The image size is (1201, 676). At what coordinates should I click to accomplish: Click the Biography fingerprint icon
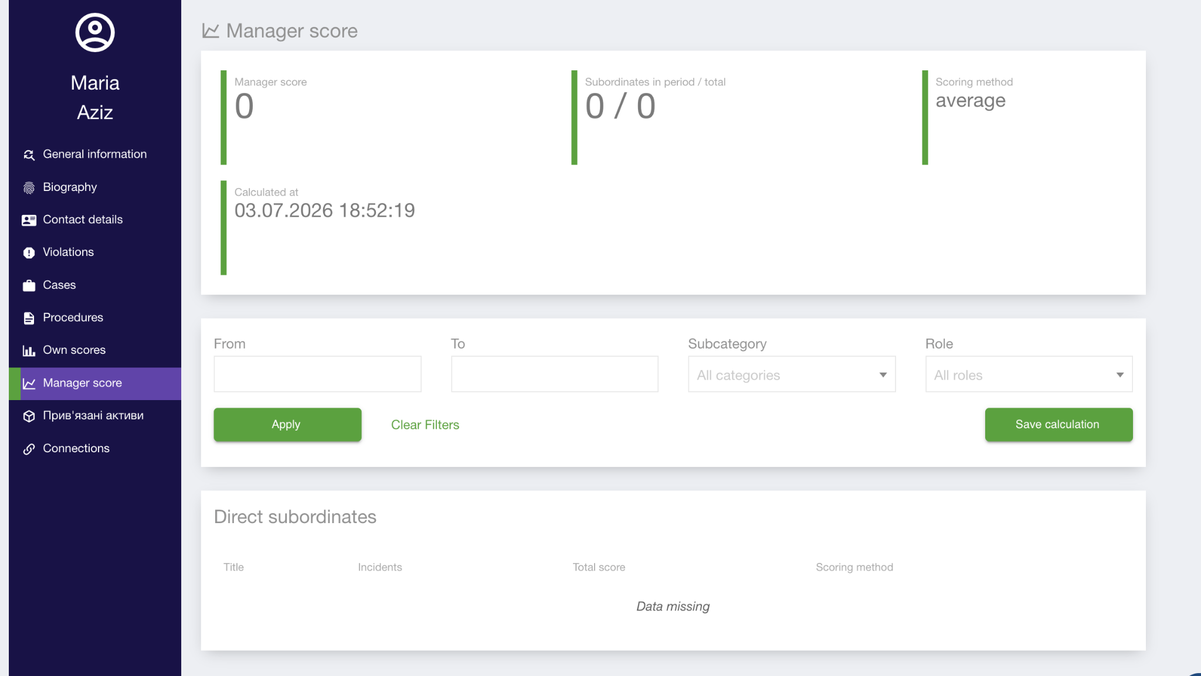(29, 187)
